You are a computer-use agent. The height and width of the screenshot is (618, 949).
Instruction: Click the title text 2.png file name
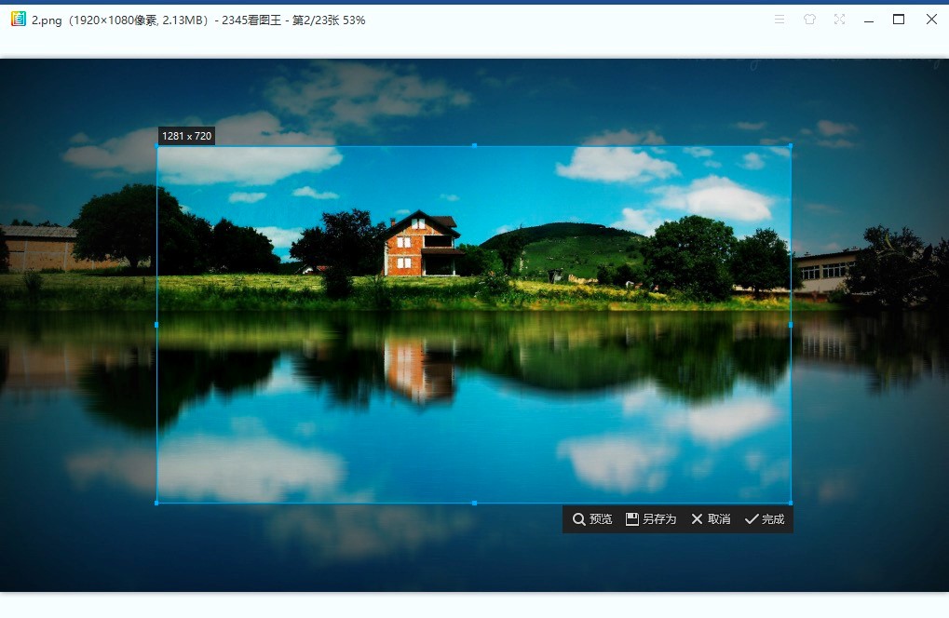47,20
